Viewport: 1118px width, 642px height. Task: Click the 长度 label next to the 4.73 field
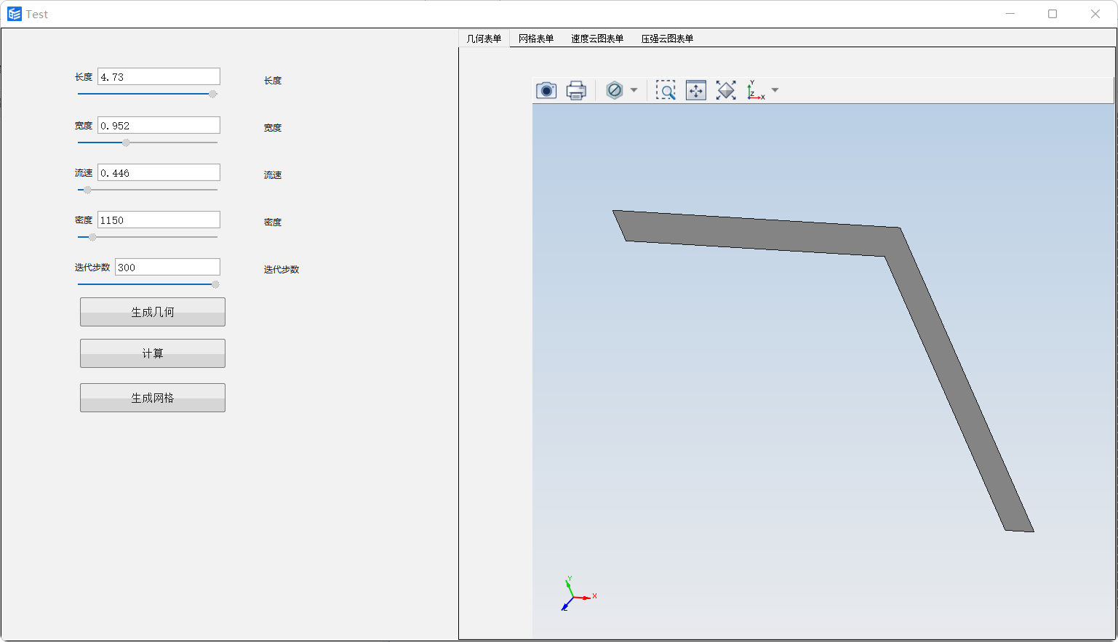pos(84,77)
